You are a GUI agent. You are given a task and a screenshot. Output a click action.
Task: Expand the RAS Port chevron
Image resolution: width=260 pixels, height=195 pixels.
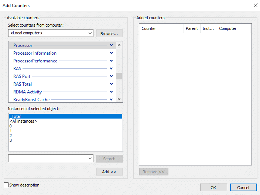[x=111, y=76]
